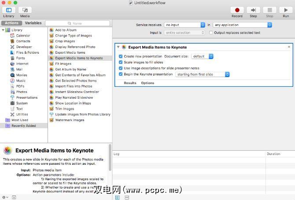
Task: Select Import Files into Photos action
Action: click(80, 86)
